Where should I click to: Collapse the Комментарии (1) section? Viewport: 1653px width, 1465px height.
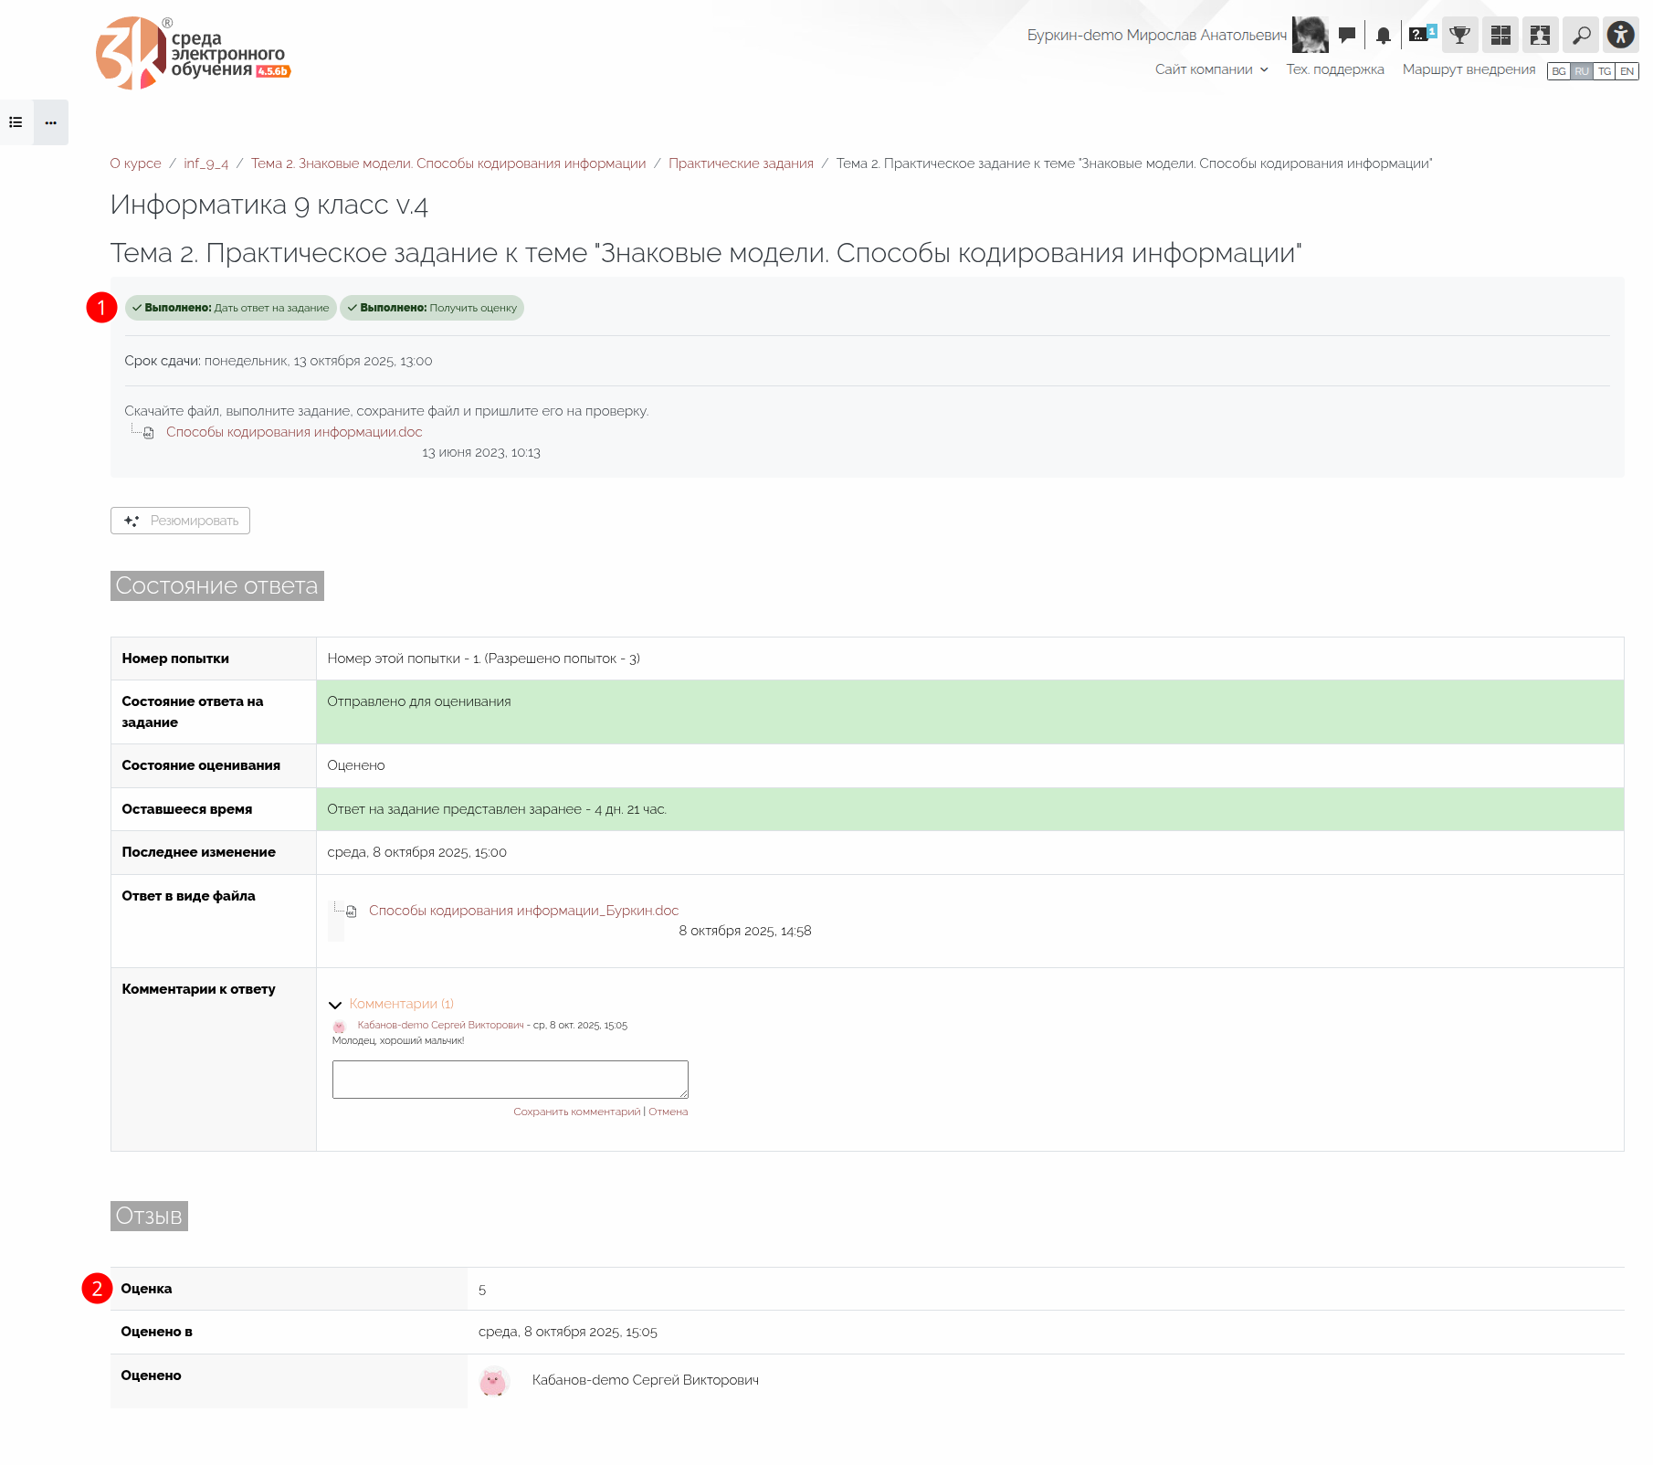335,1005
